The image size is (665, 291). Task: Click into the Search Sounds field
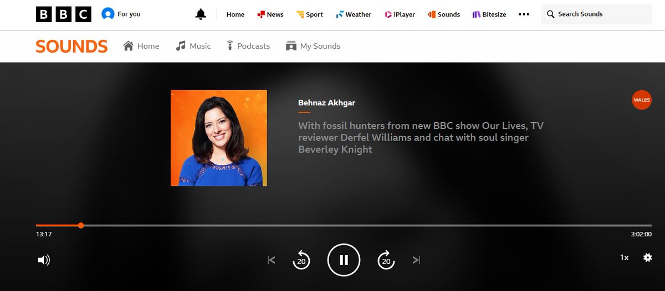coord(596,14)
